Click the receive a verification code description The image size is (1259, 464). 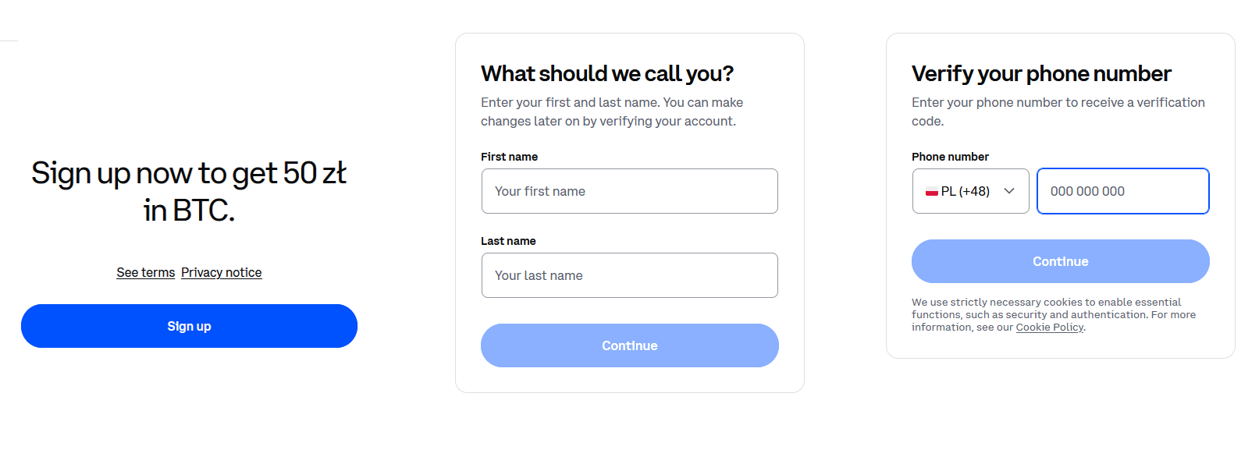click(x=1058, y=112)
